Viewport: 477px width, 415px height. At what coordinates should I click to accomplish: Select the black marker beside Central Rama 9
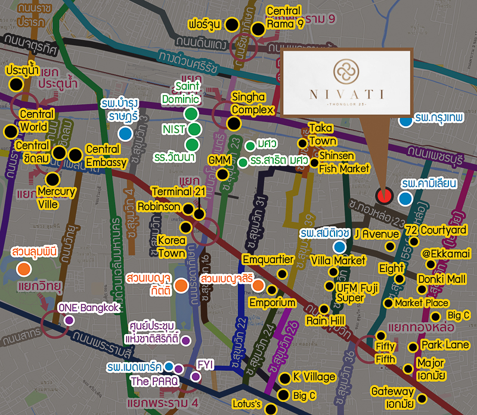[258, 29]
